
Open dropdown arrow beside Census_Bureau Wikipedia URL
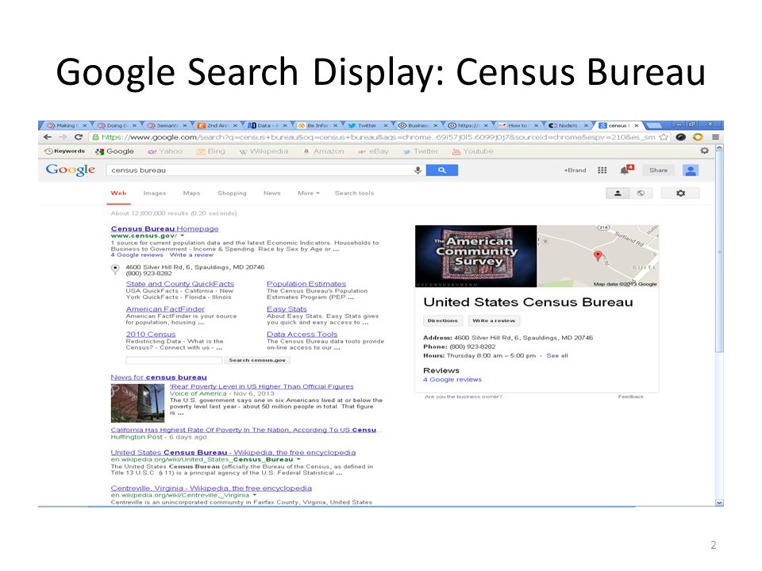pos(298,459)
